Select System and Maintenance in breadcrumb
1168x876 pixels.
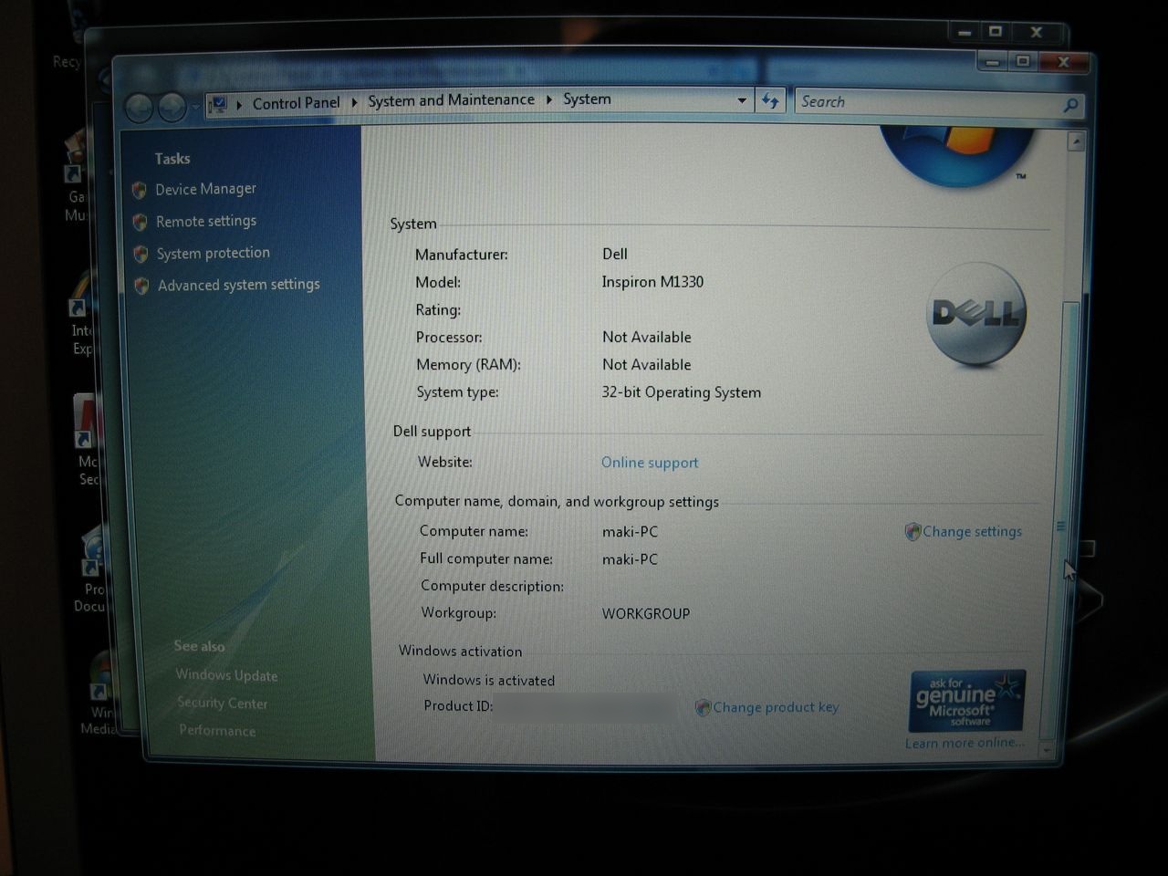451,100
